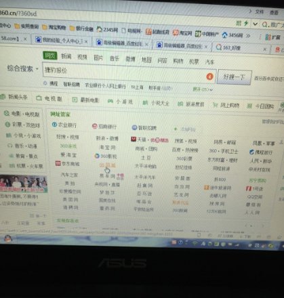
Task: Open 最新电影 in the category bar
Action: coord(85,100)
